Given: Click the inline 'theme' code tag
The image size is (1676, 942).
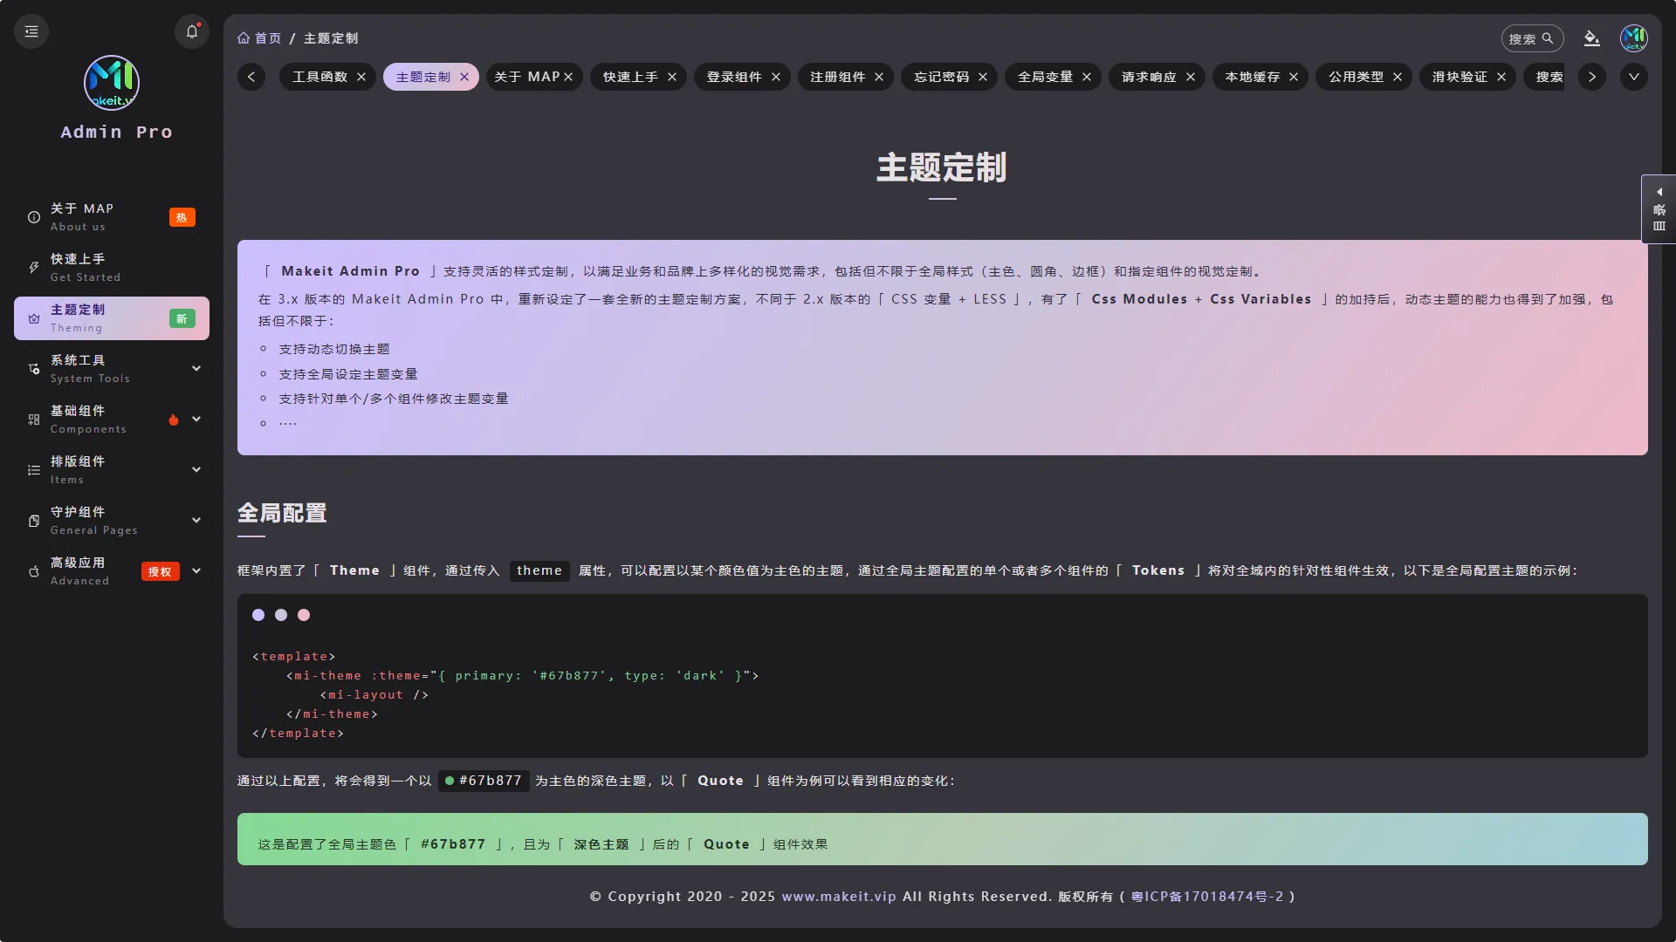Looking at the screenshot, I should point(539,570).
